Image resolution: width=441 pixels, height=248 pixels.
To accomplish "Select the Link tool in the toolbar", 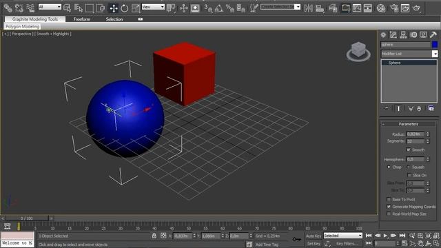I will [8, 8].
